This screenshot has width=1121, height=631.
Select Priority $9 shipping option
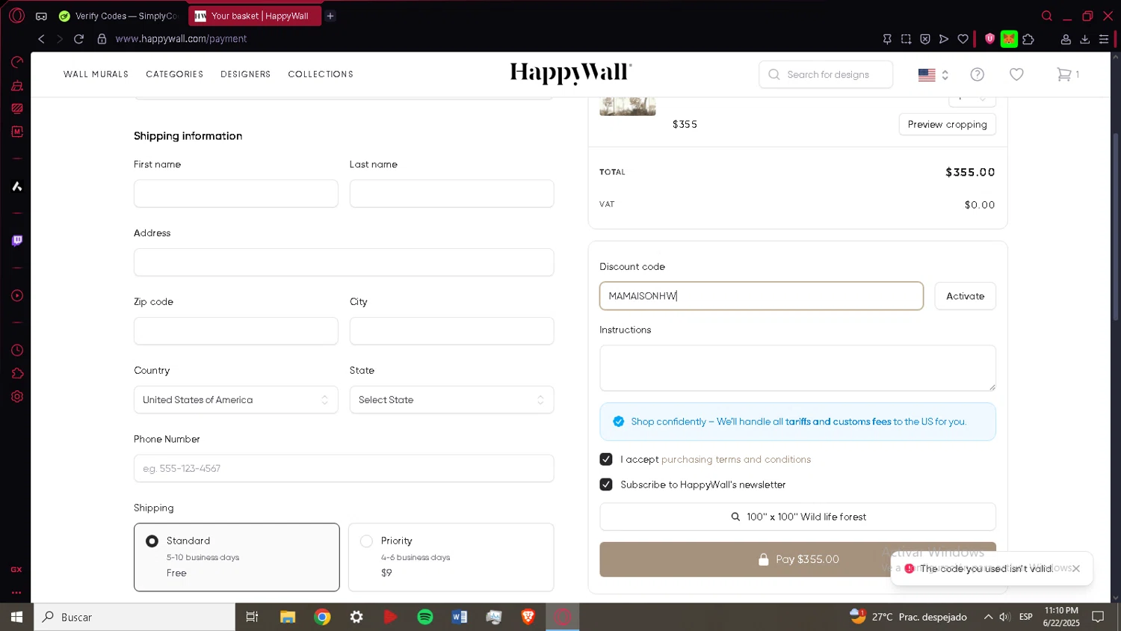pyautogui.click(x=451, y=557)
